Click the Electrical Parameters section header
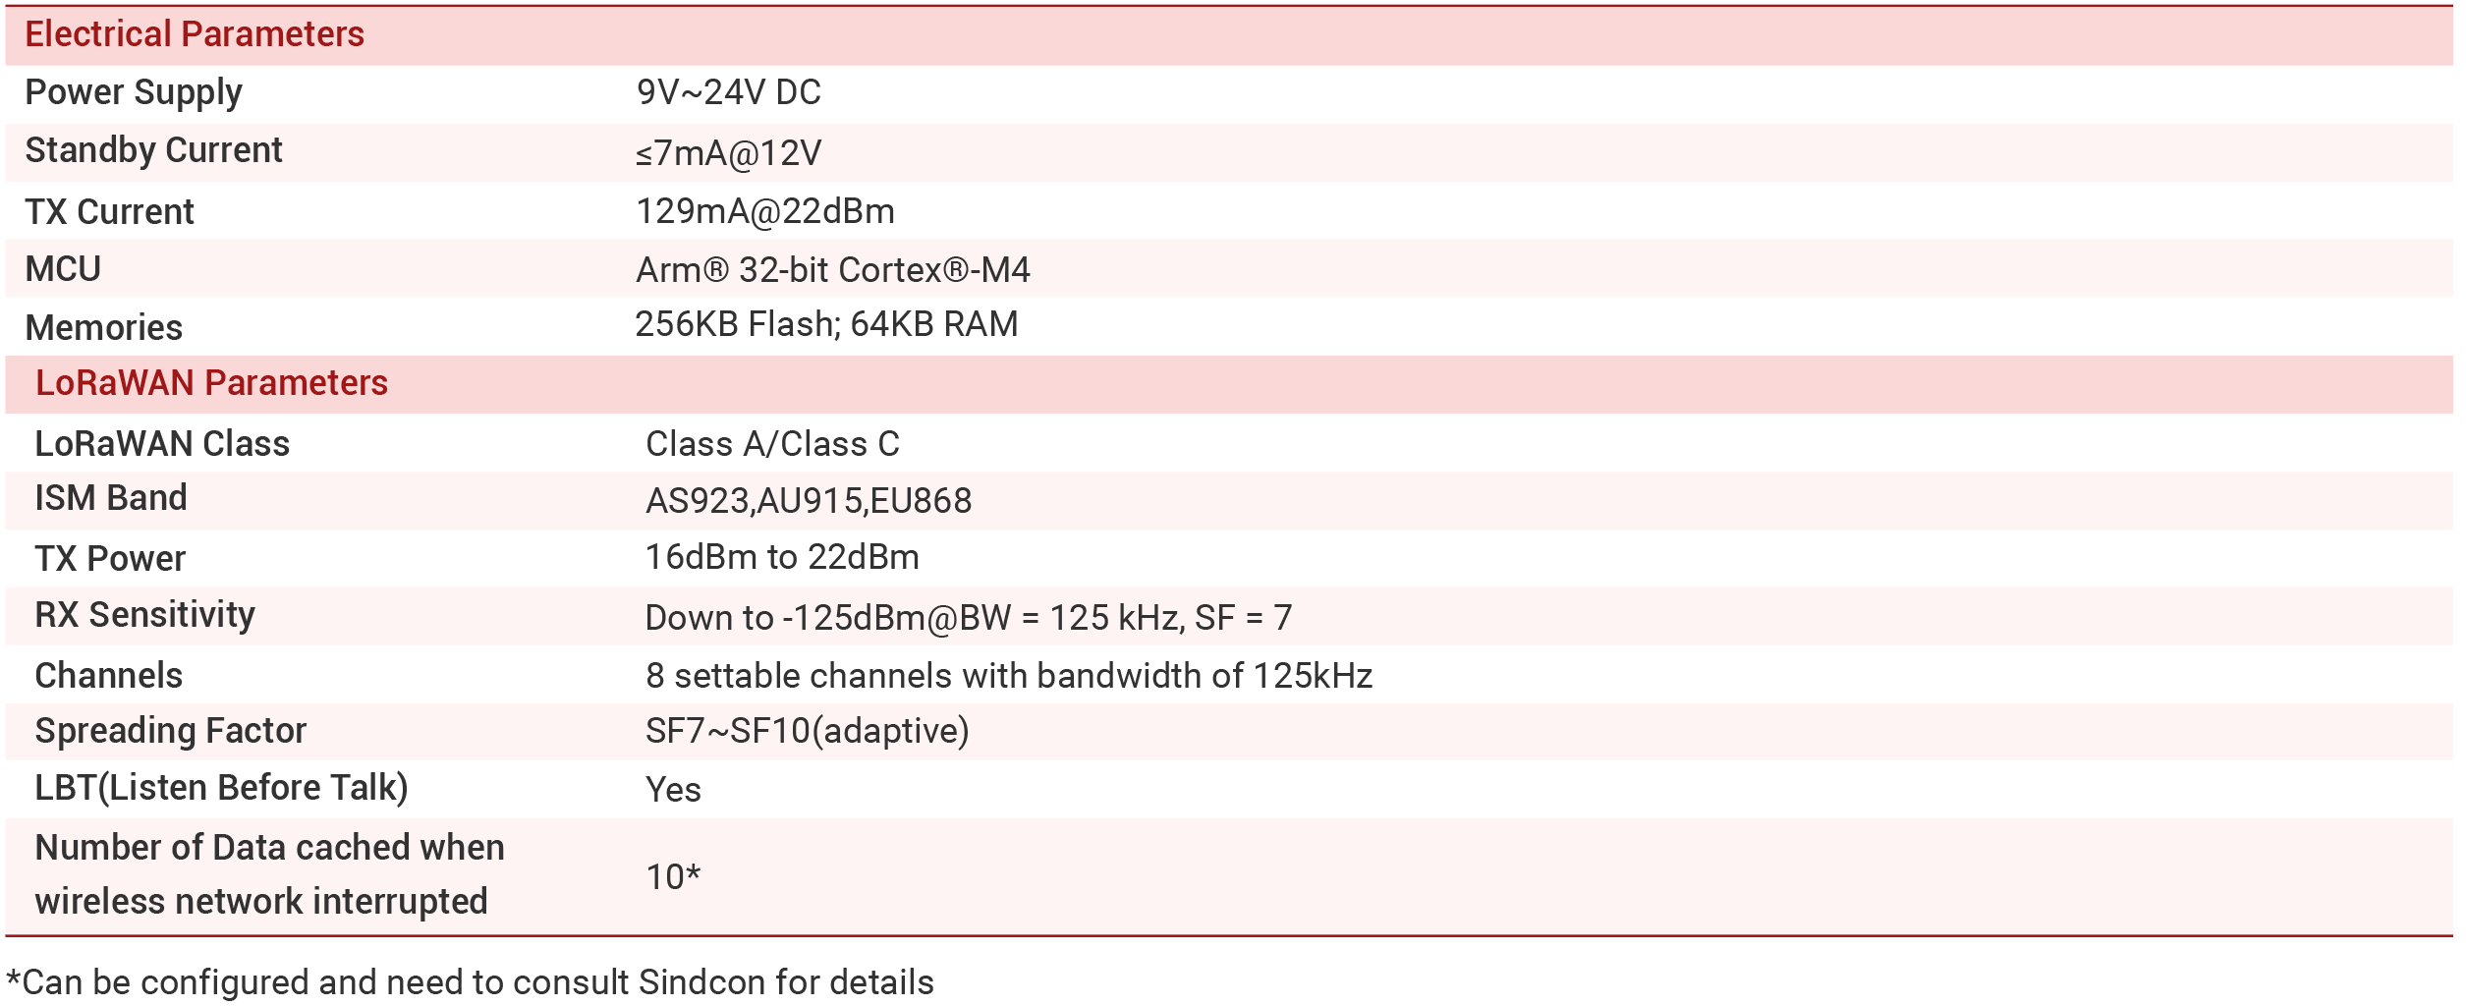2466x1006 pixels. point(195,34)
